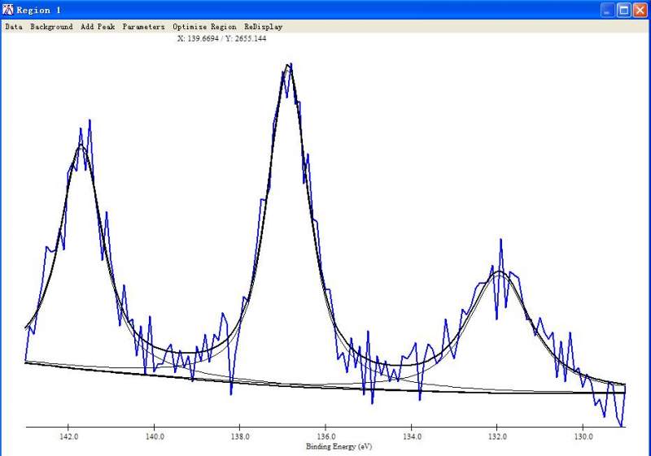This screenshot has height=456, width=651.
Task: Click the 134.0 axis tick label
Action: tap(412, 436)
